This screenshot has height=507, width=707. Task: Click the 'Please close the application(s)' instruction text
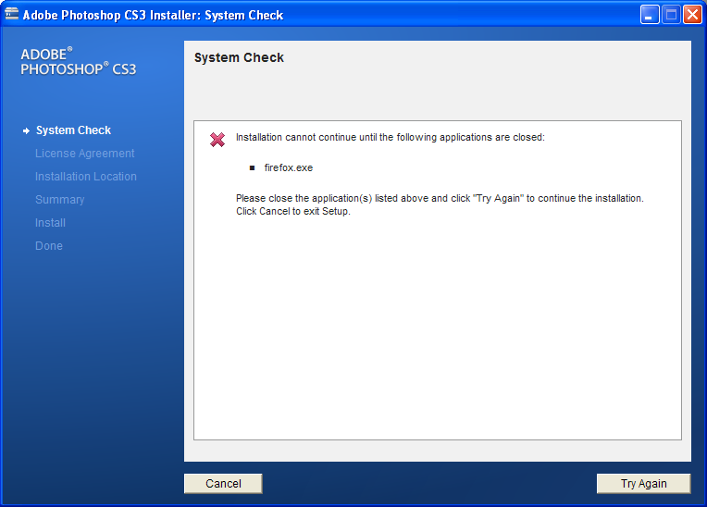440,198
